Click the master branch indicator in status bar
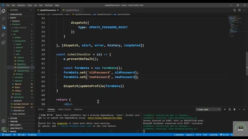The width and height of the screenshot is (248, 139). coord(7,135)
